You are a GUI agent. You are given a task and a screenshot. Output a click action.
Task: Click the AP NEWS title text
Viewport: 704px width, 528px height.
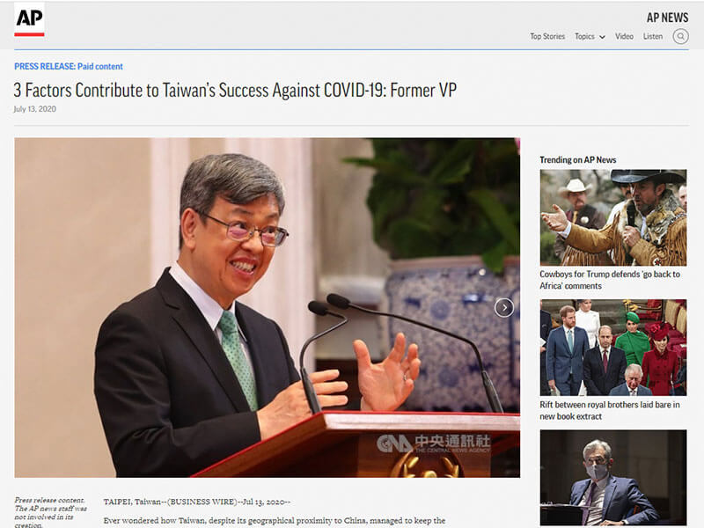coord(666,18)
